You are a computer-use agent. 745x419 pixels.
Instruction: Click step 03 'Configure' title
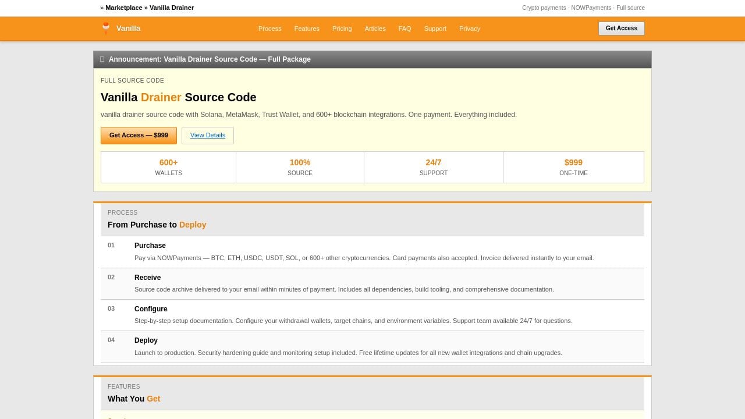tap(151, 309)
